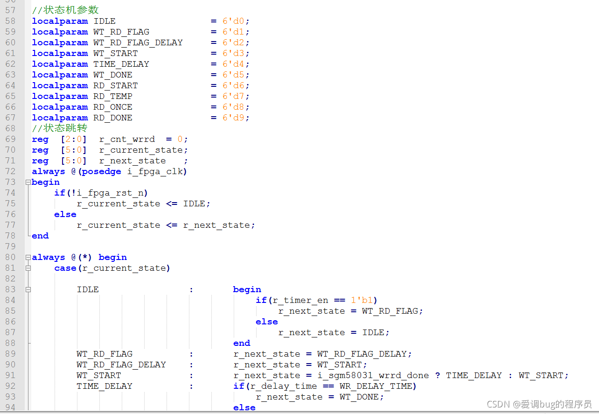Click line number 91 in the margin
599x414 pixels.
[10, 375]
